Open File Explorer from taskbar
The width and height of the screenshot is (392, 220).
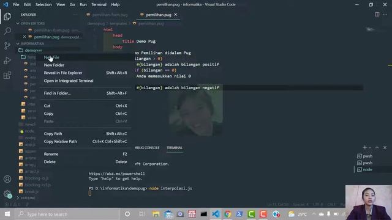[156, 214]
